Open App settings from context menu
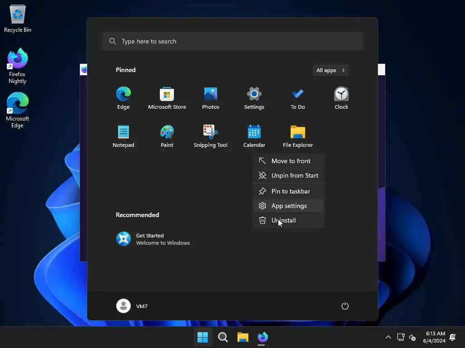The width and height of the screenshot is (465, 348). [288, 206]
